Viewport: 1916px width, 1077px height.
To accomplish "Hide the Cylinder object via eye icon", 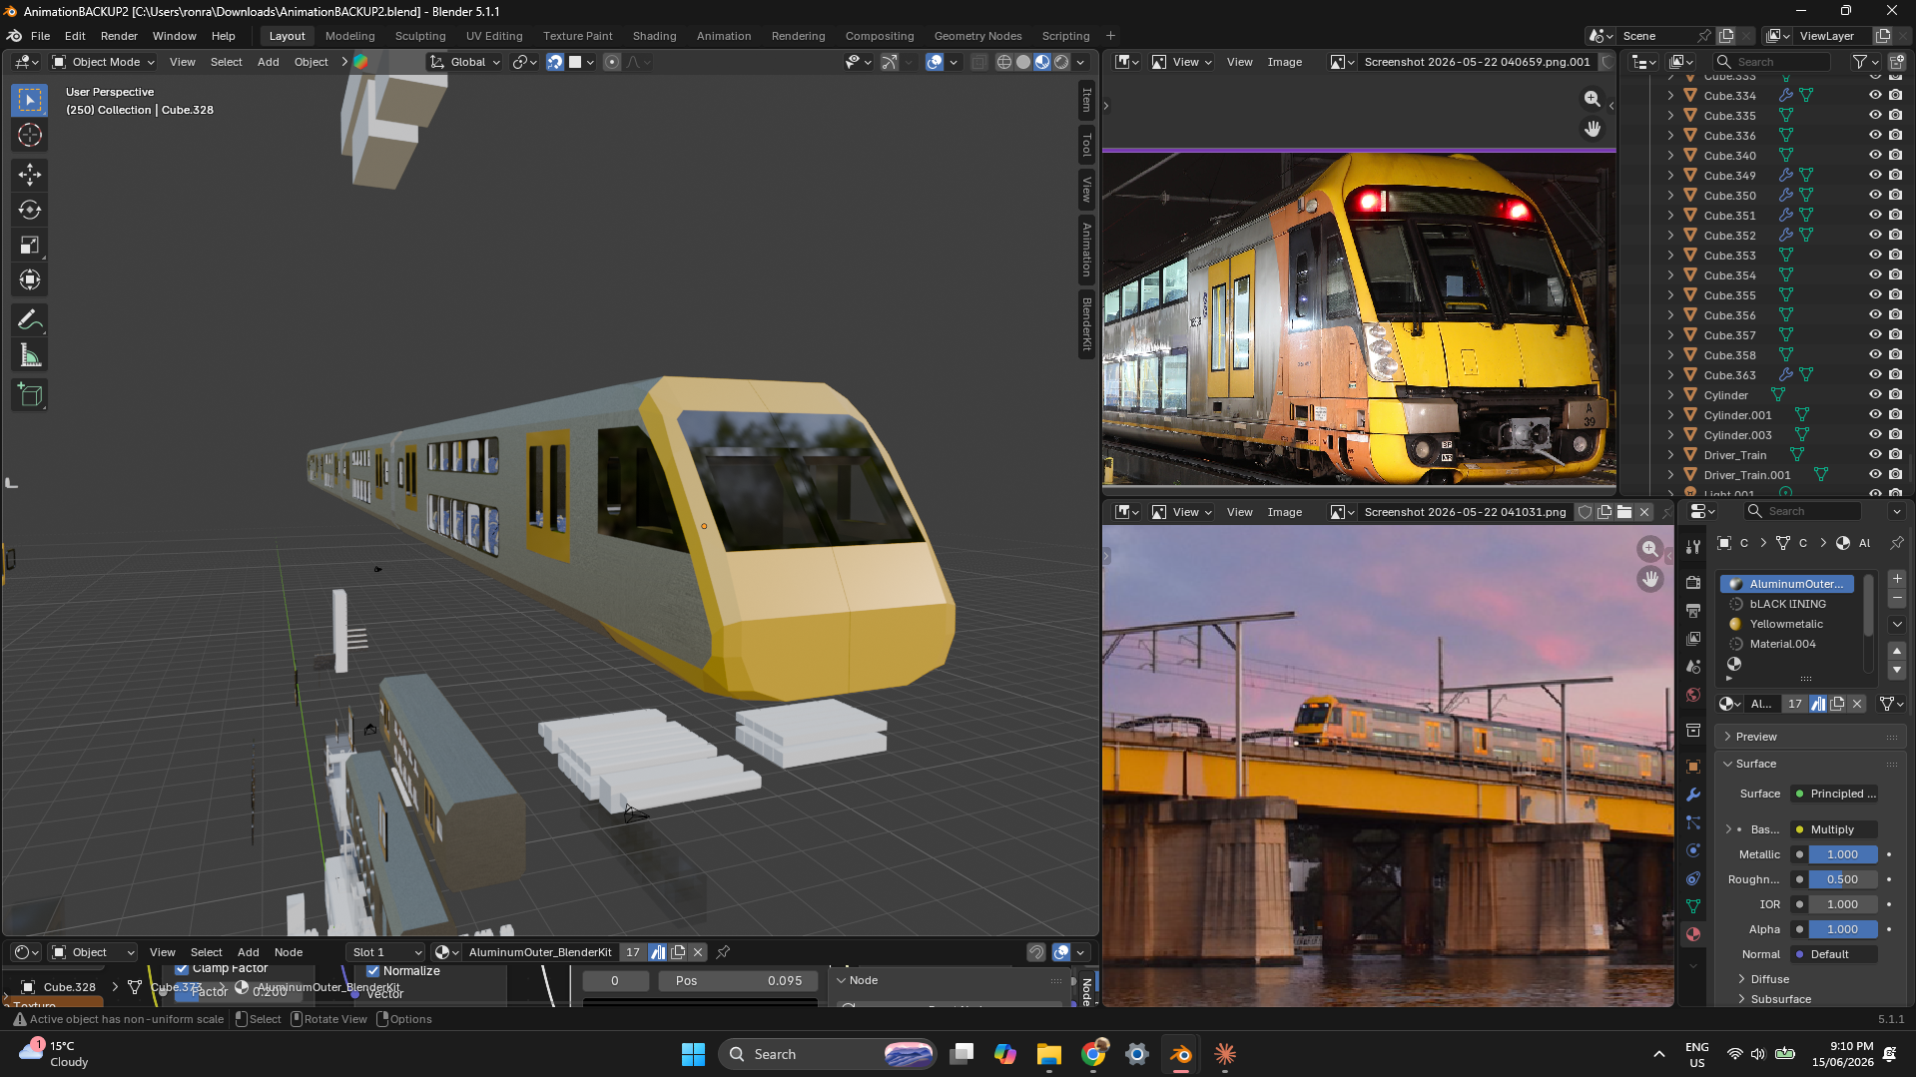I will point(1875,395).
